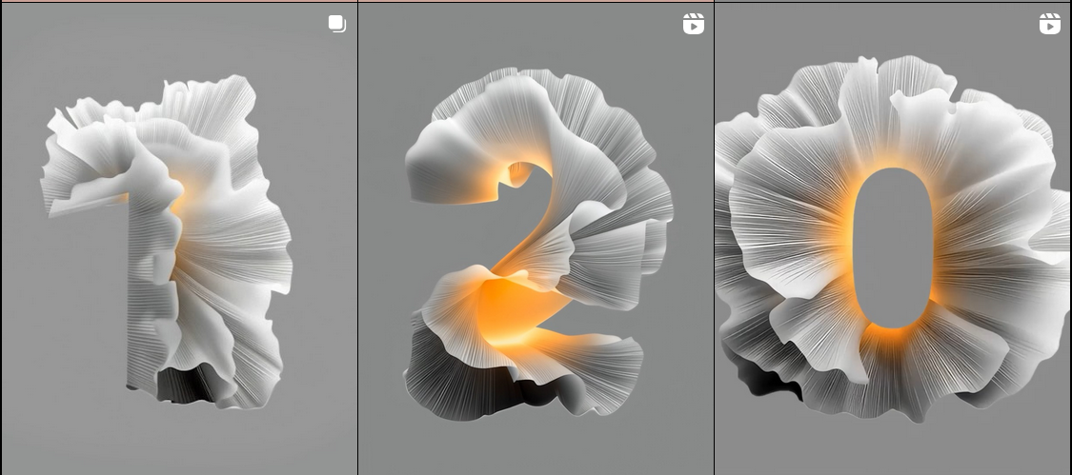Viewport: 1072px width, 475px height.
Task: Open the reel showing the ruffled number 2
Action: click(536, 238)
